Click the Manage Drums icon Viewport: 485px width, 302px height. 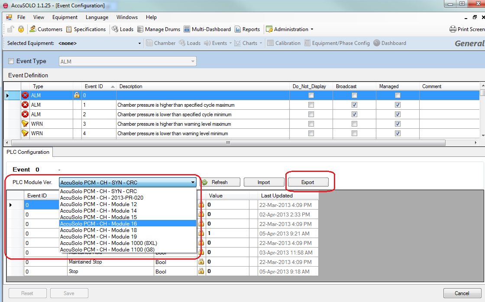141,29
